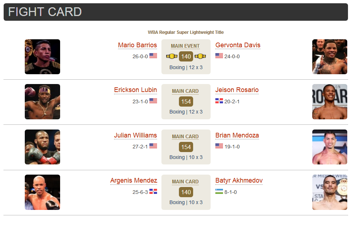The image size is (356, 227).
Task: Click the US flag next to Brian Mendoza
Action: [219, 146]
